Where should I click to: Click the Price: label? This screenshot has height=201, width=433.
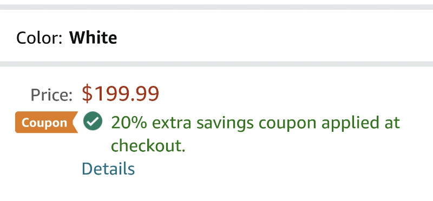(51, 95)
